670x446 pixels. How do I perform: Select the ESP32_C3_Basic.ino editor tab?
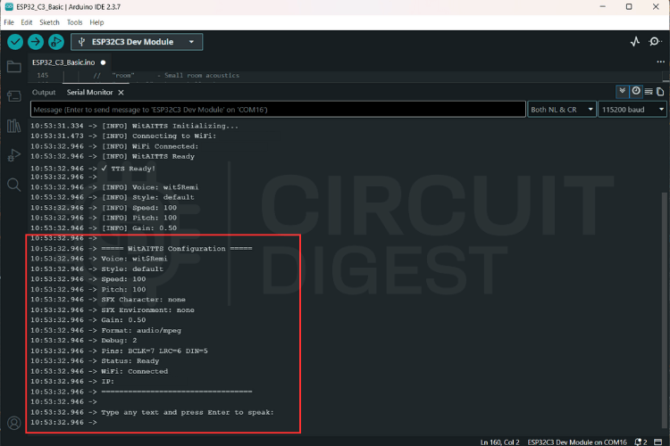coord(63,62)
